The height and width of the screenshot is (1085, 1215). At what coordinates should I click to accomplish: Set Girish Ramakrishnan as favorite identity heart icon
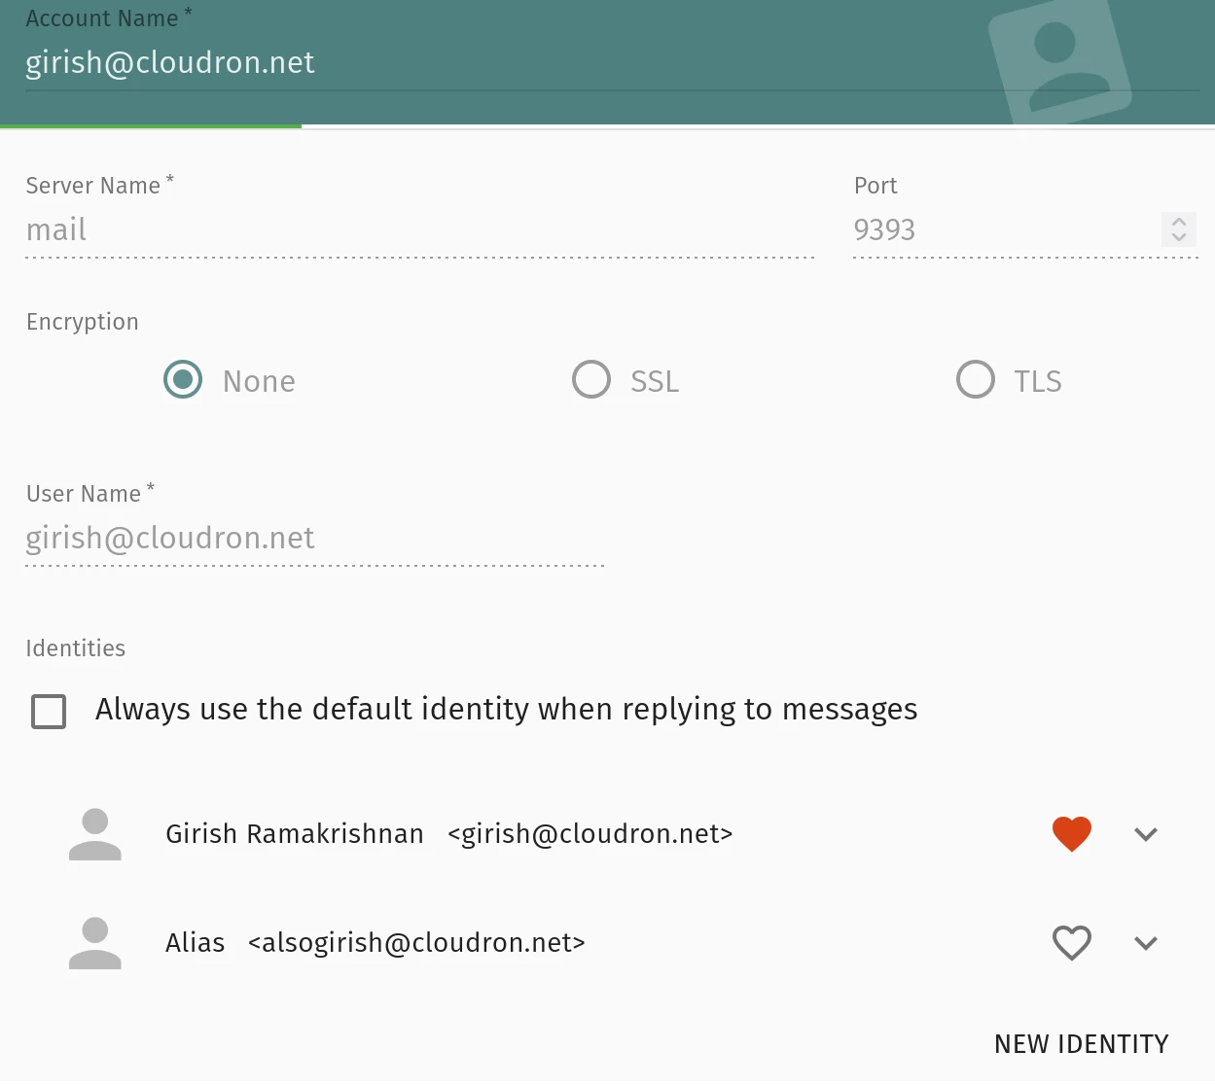click(x=1072, y=833)
